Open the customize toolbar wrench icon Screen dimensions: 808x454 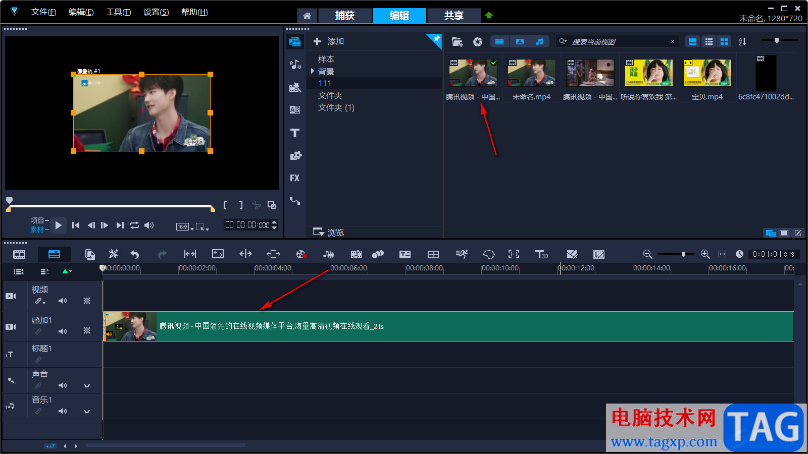click(114, 254)
